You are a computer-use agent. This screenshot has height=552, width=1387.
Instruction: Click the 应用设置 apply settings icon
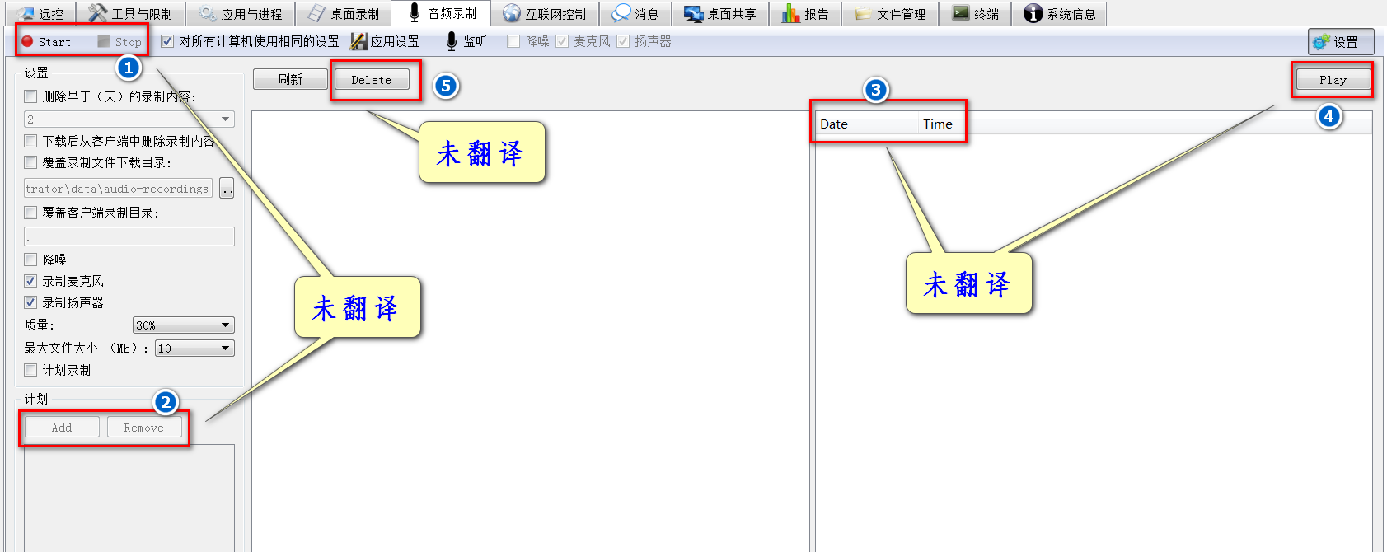(358, 41)
